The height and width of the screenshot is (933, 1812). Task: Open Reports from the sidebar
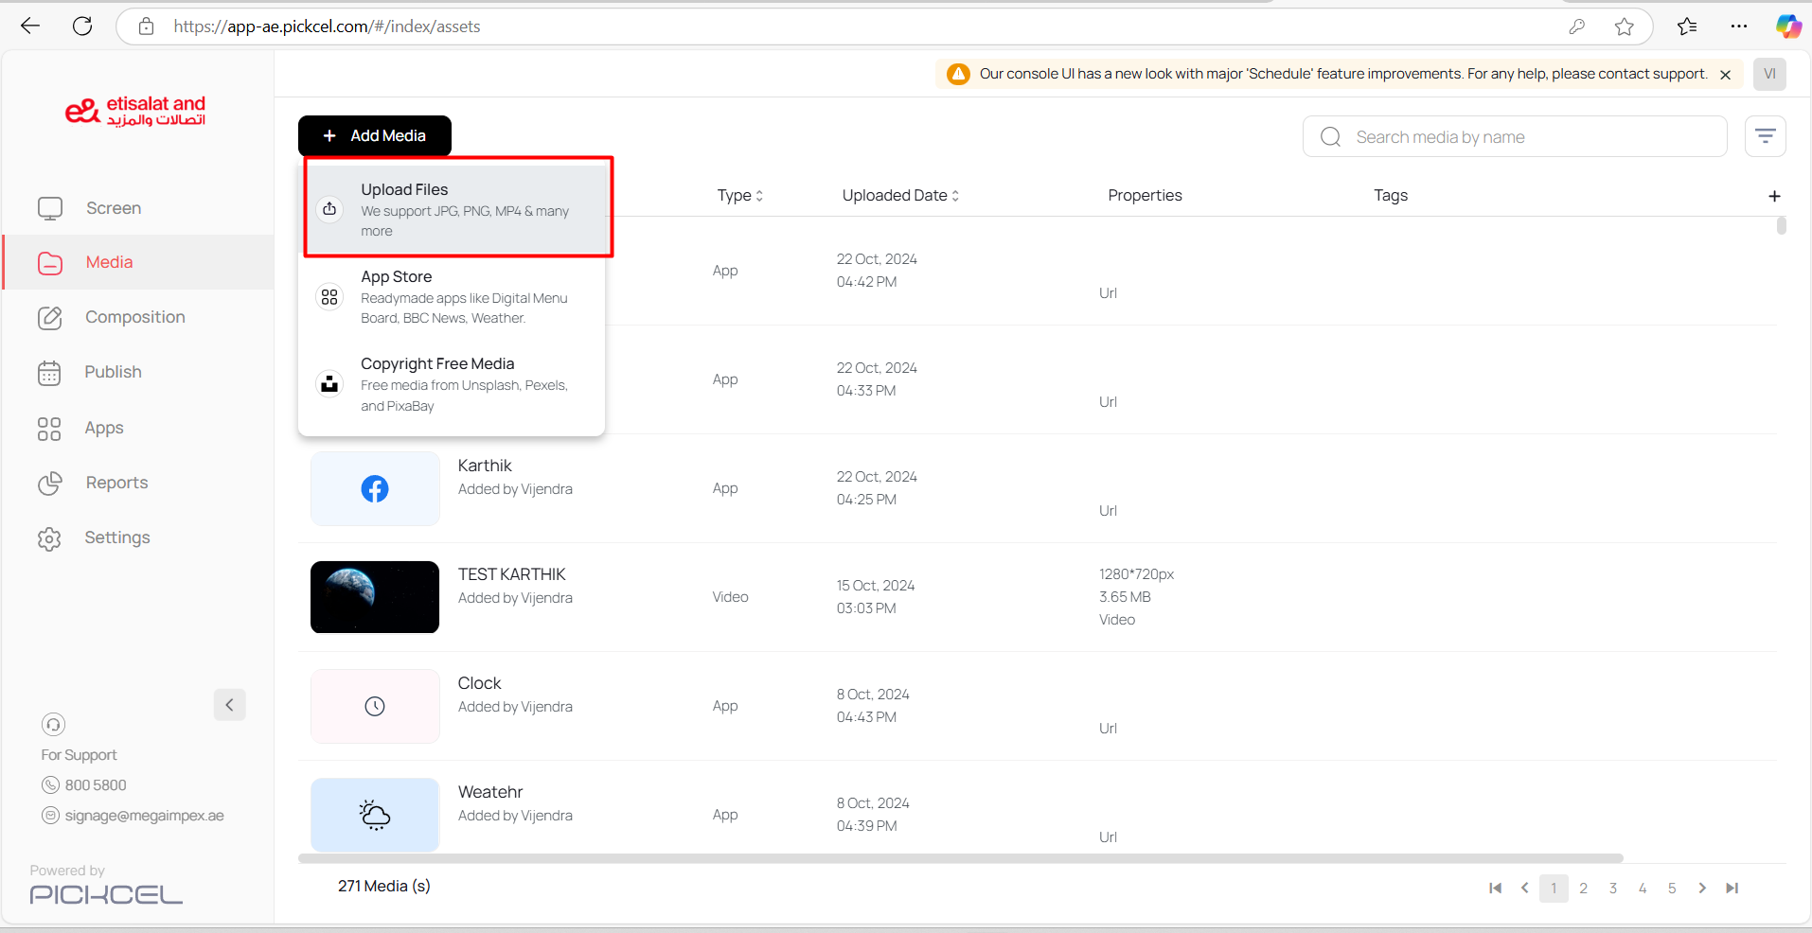116,483
